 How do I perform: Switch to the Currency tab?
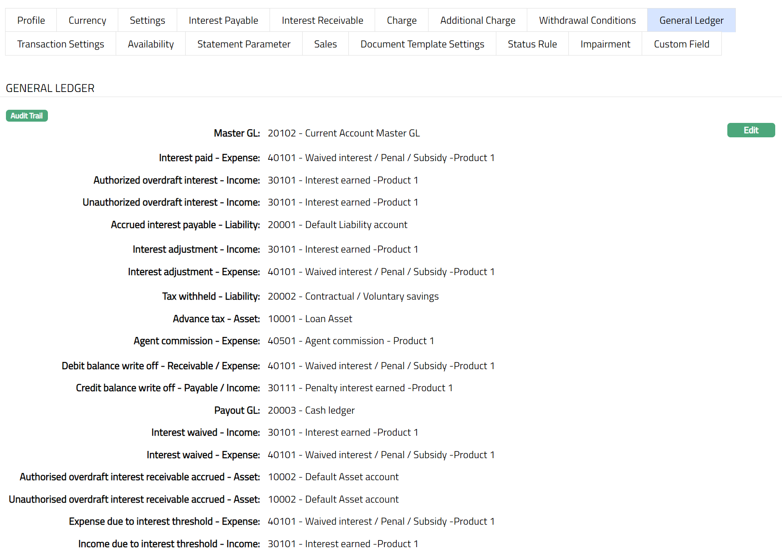87,20
